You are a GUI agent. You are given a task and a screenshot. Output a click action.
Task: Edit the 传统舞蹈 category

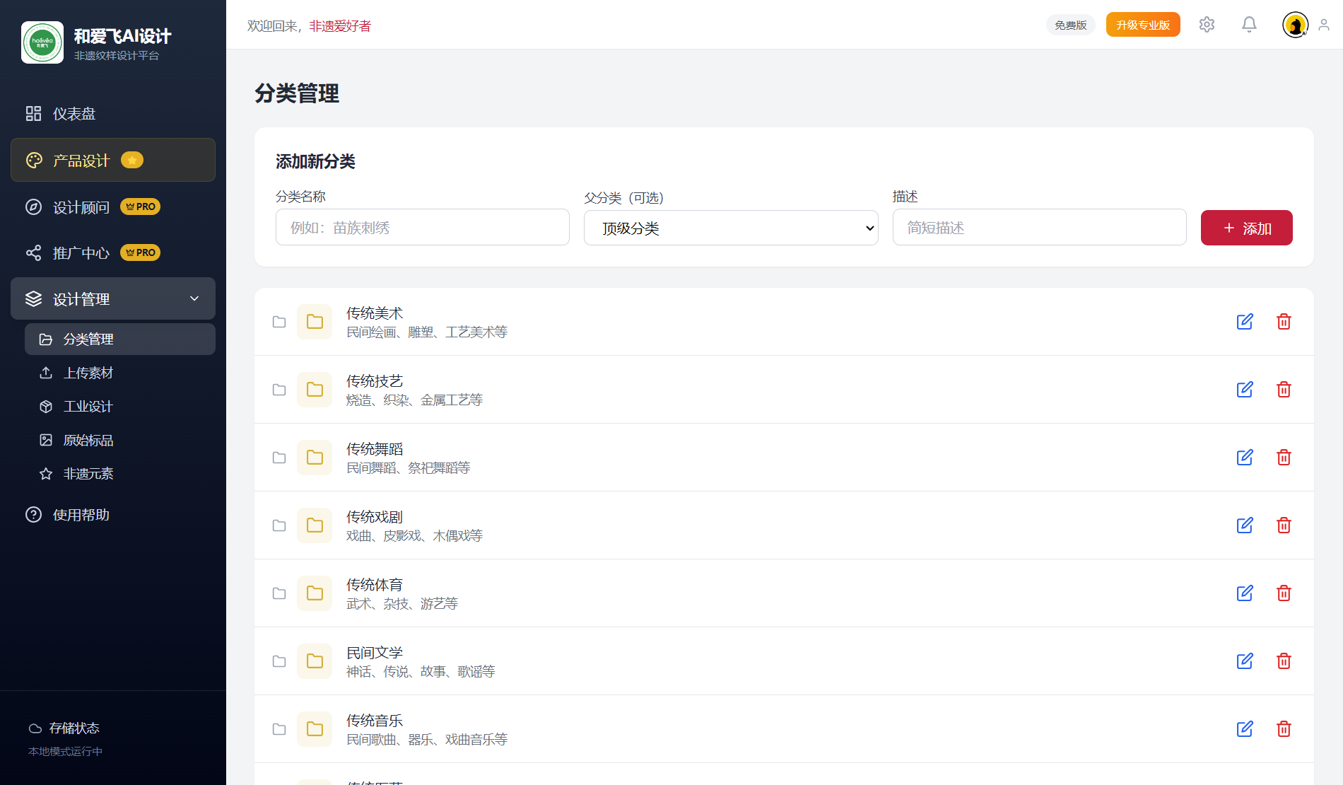(x=1245, y=458)
